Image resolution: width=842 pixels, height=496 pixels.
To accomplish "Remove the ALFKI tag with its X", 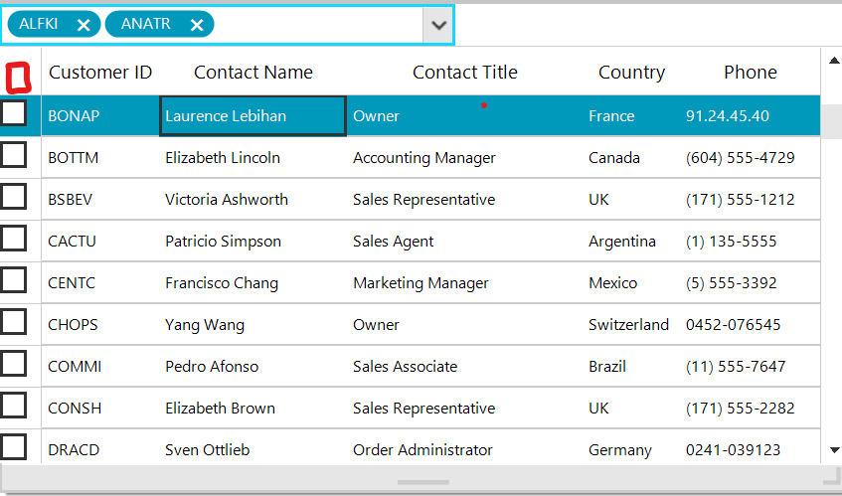I will (x=84, y=25).
